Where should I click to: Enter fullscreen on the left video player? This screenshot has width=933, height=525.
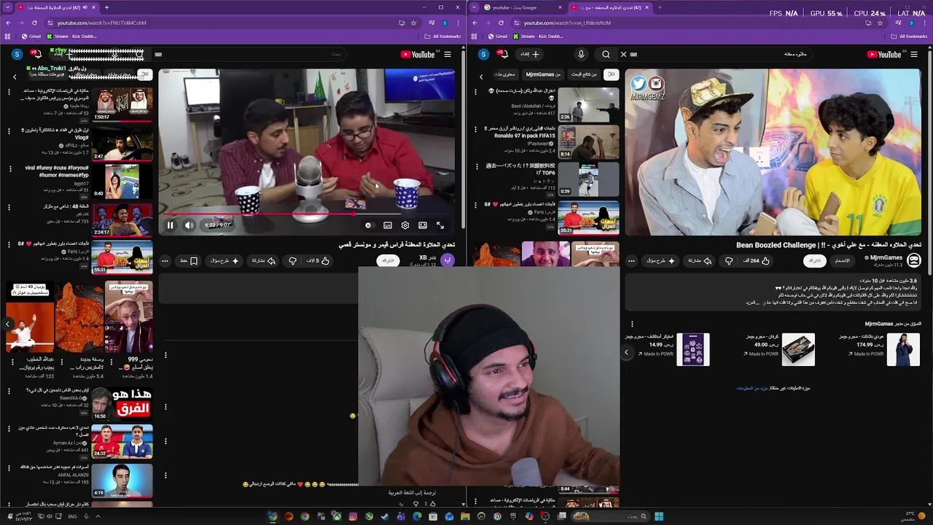click(440, 225)
